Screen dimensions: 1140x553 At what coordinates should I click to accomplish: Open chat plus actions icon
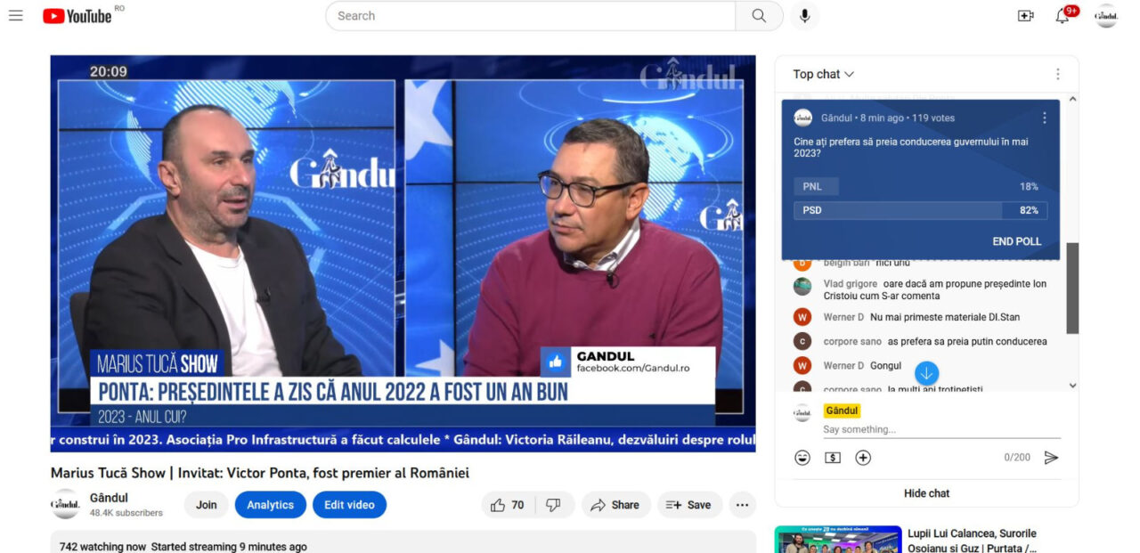click(863, 458)
